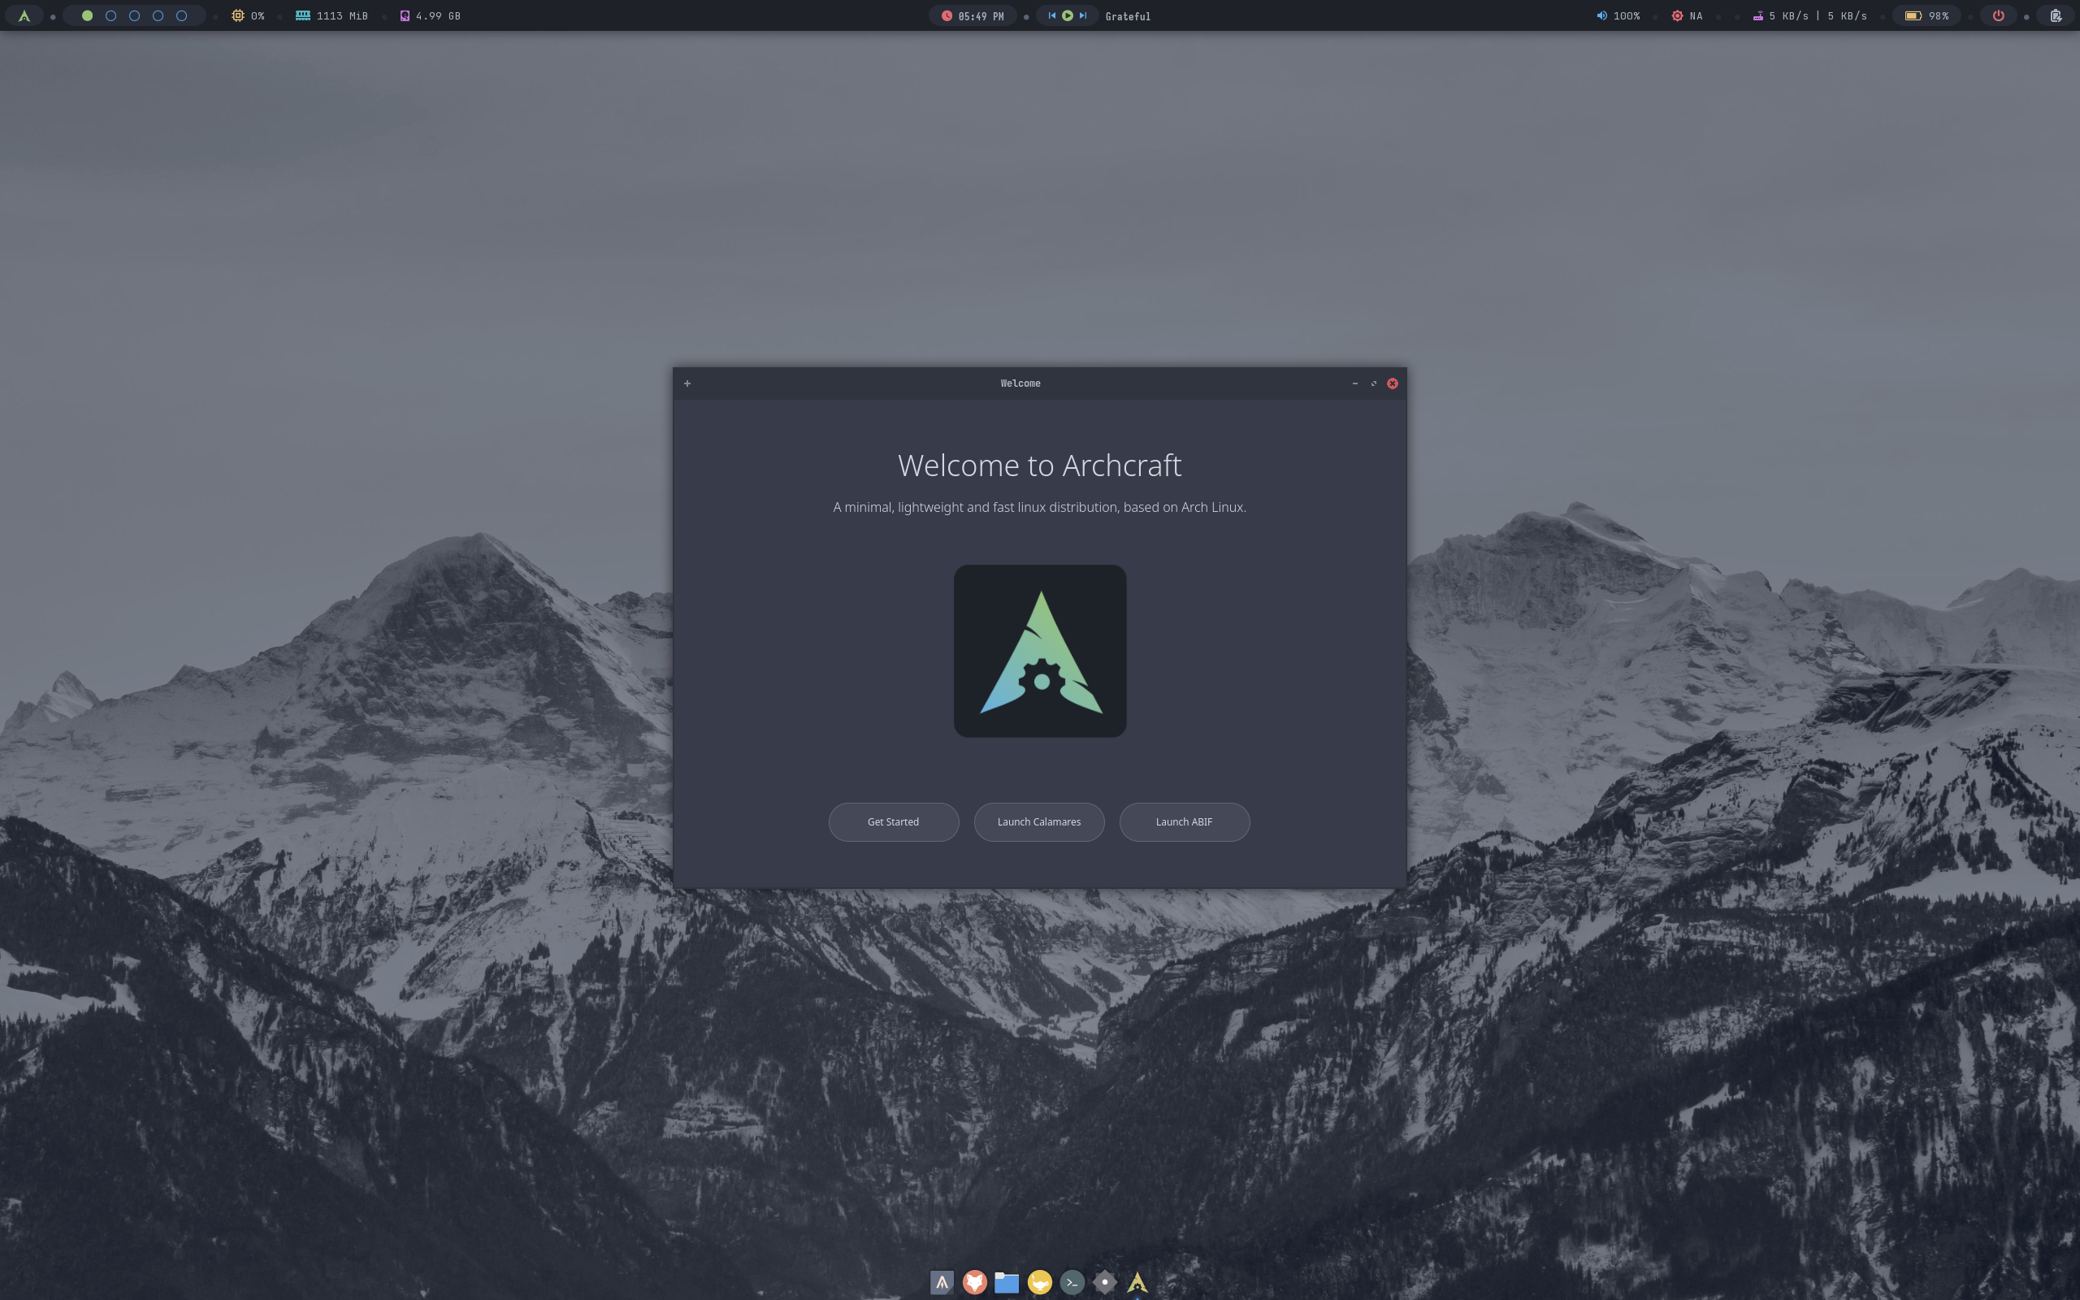Click the 5 KB/s | 5 KB/s network speed
Viewport: 2080px width, 1300px height.
click(1818, 16)
